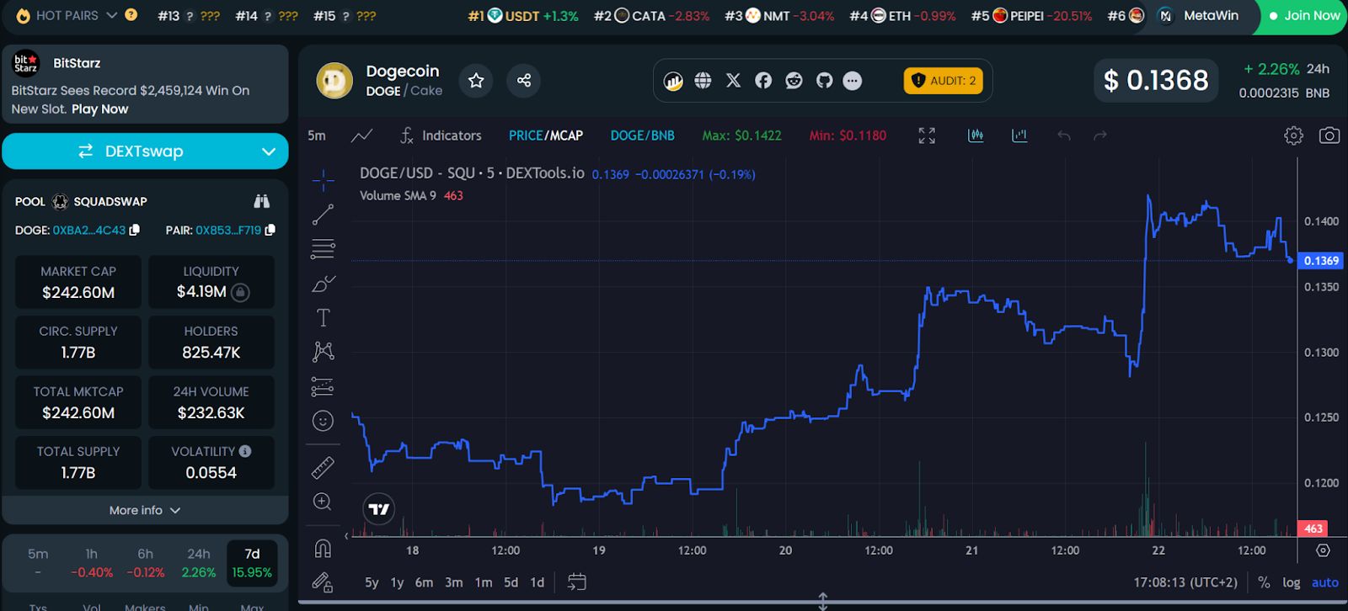The height and width of the screenshot is (611, 1348).
Task: Open the HOT PAIRS dropdown
Action: (111, 15)
